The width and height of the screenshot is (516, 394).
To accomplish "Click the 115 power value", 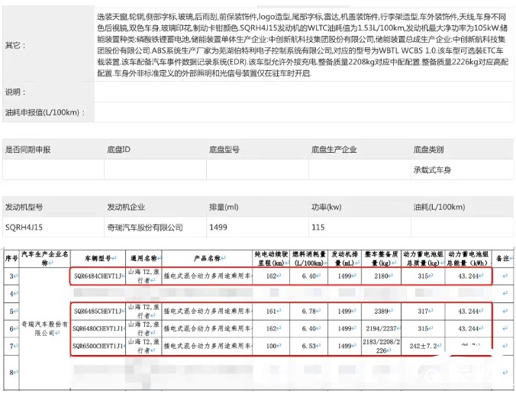I will point(318,227).
